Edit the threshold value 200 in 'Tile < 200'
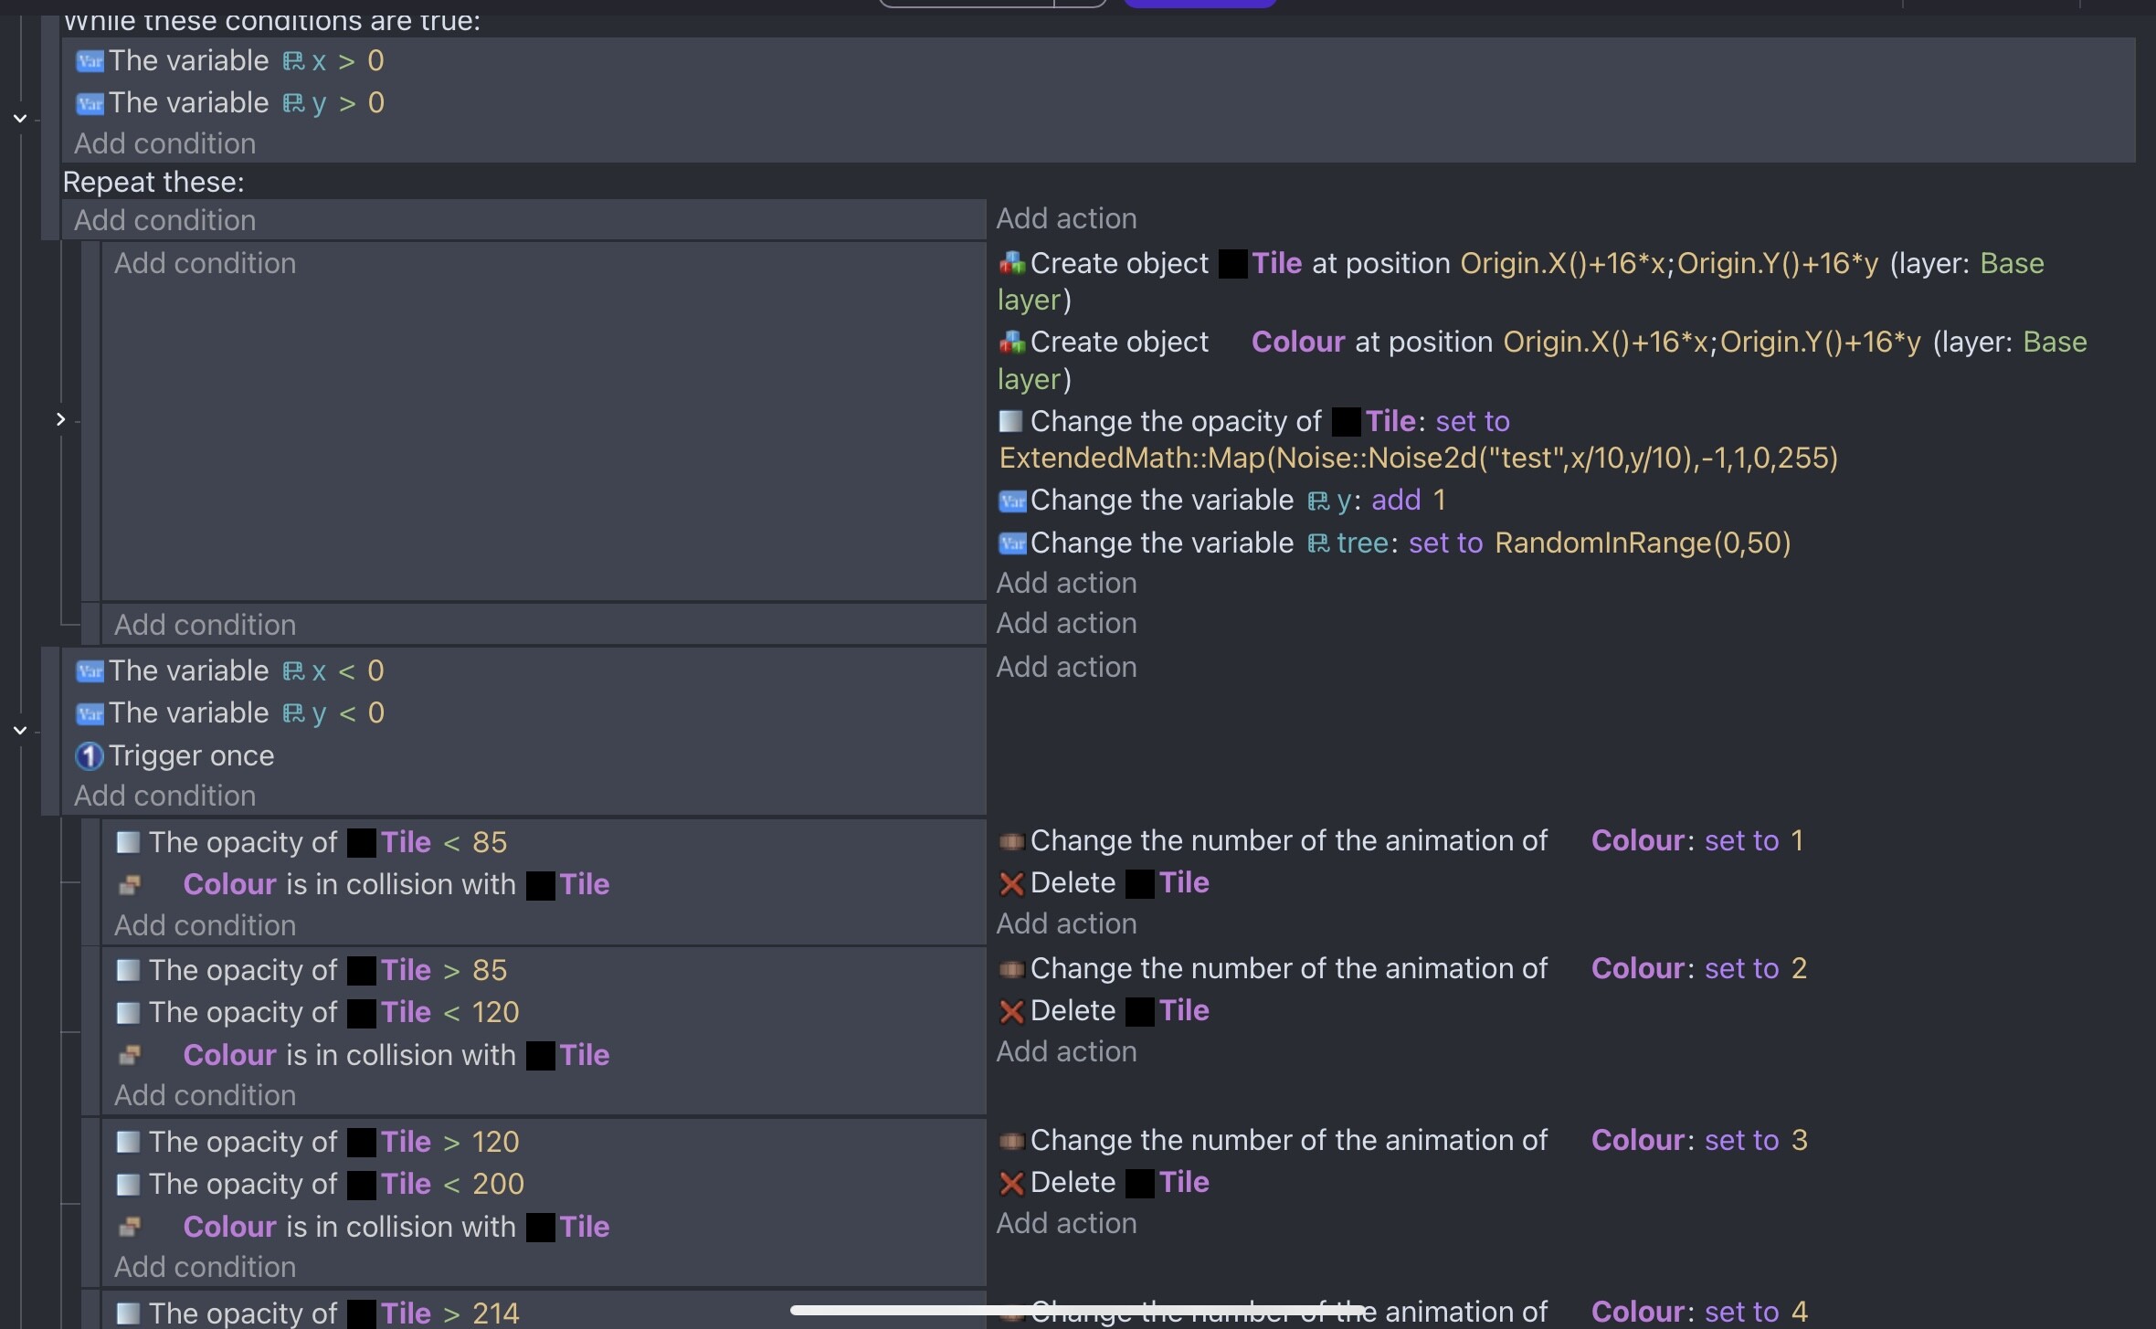 click(x=498, y=1184)
